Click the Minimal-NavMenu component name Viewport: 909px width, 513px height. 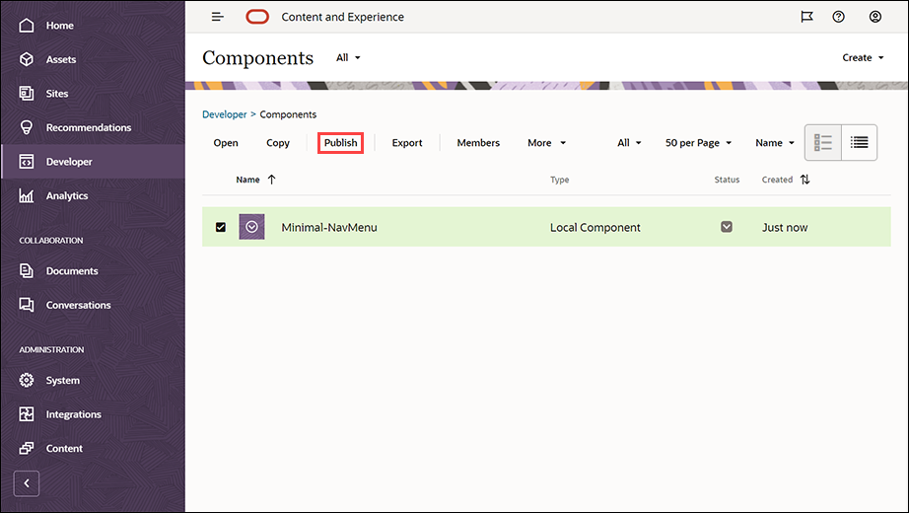pyautogui.click(x=328, y=228)
